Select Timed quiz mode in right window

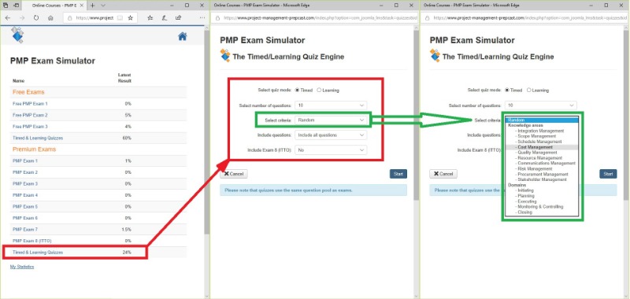[x=507, y=90]
